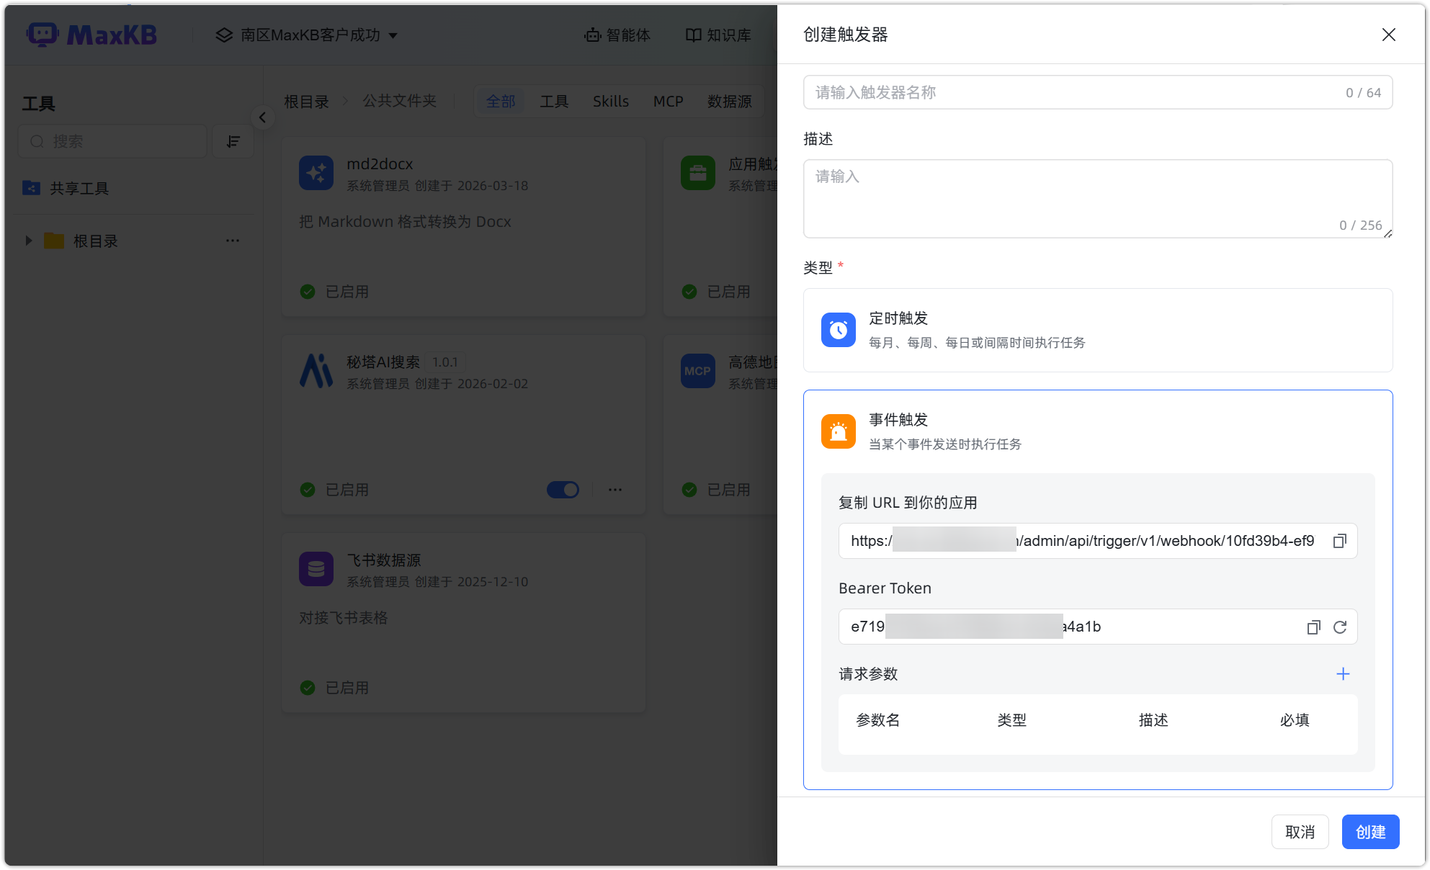Add a new 请求参数 row
The image size is (1430, 870).
coord(1343,674)
